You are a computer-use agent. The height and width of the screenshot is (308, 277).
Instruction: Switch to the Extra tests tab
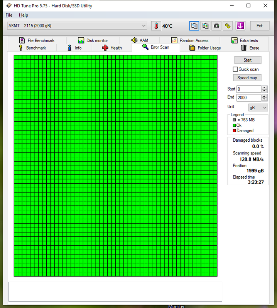(x=244, y=40)
